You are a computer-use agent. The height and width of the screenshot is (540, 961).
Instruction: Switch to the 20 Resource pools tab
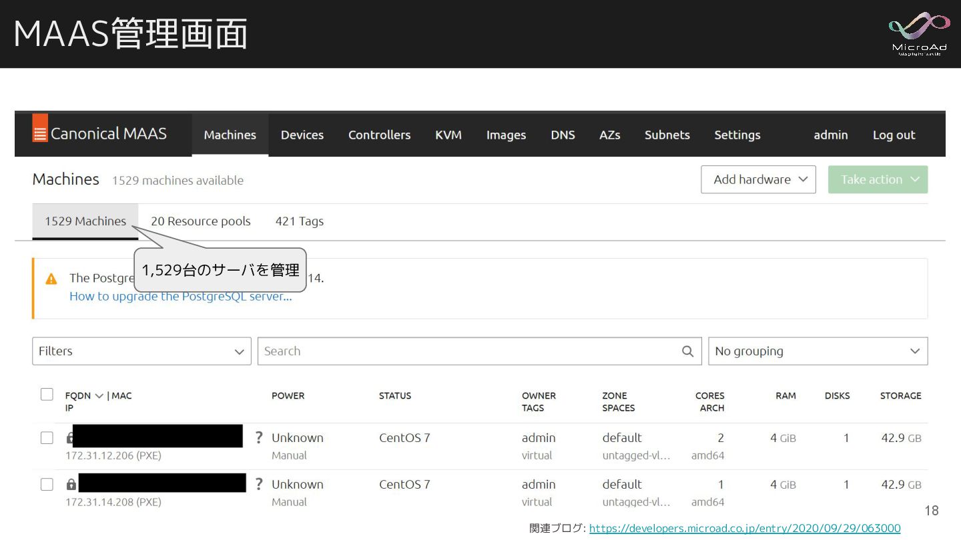201,221
